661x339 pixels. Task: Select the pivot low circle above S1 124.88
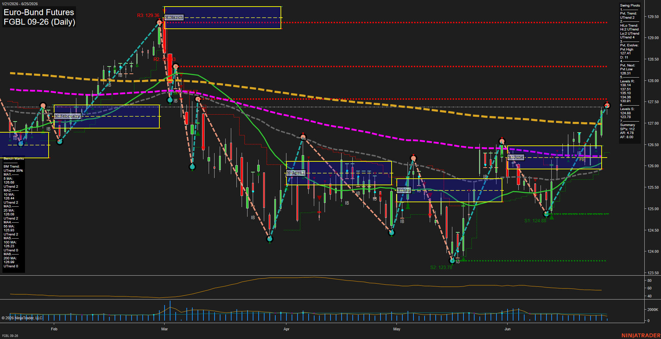click(x=546, y=214)
